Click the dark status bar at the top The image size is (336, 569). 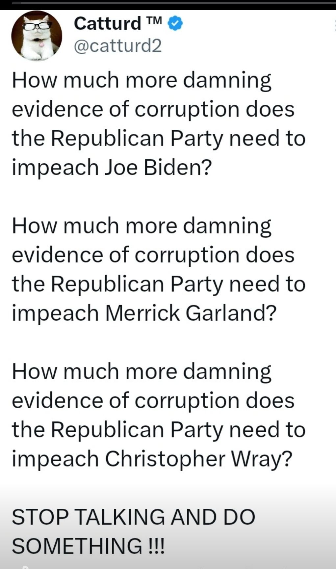168,3
